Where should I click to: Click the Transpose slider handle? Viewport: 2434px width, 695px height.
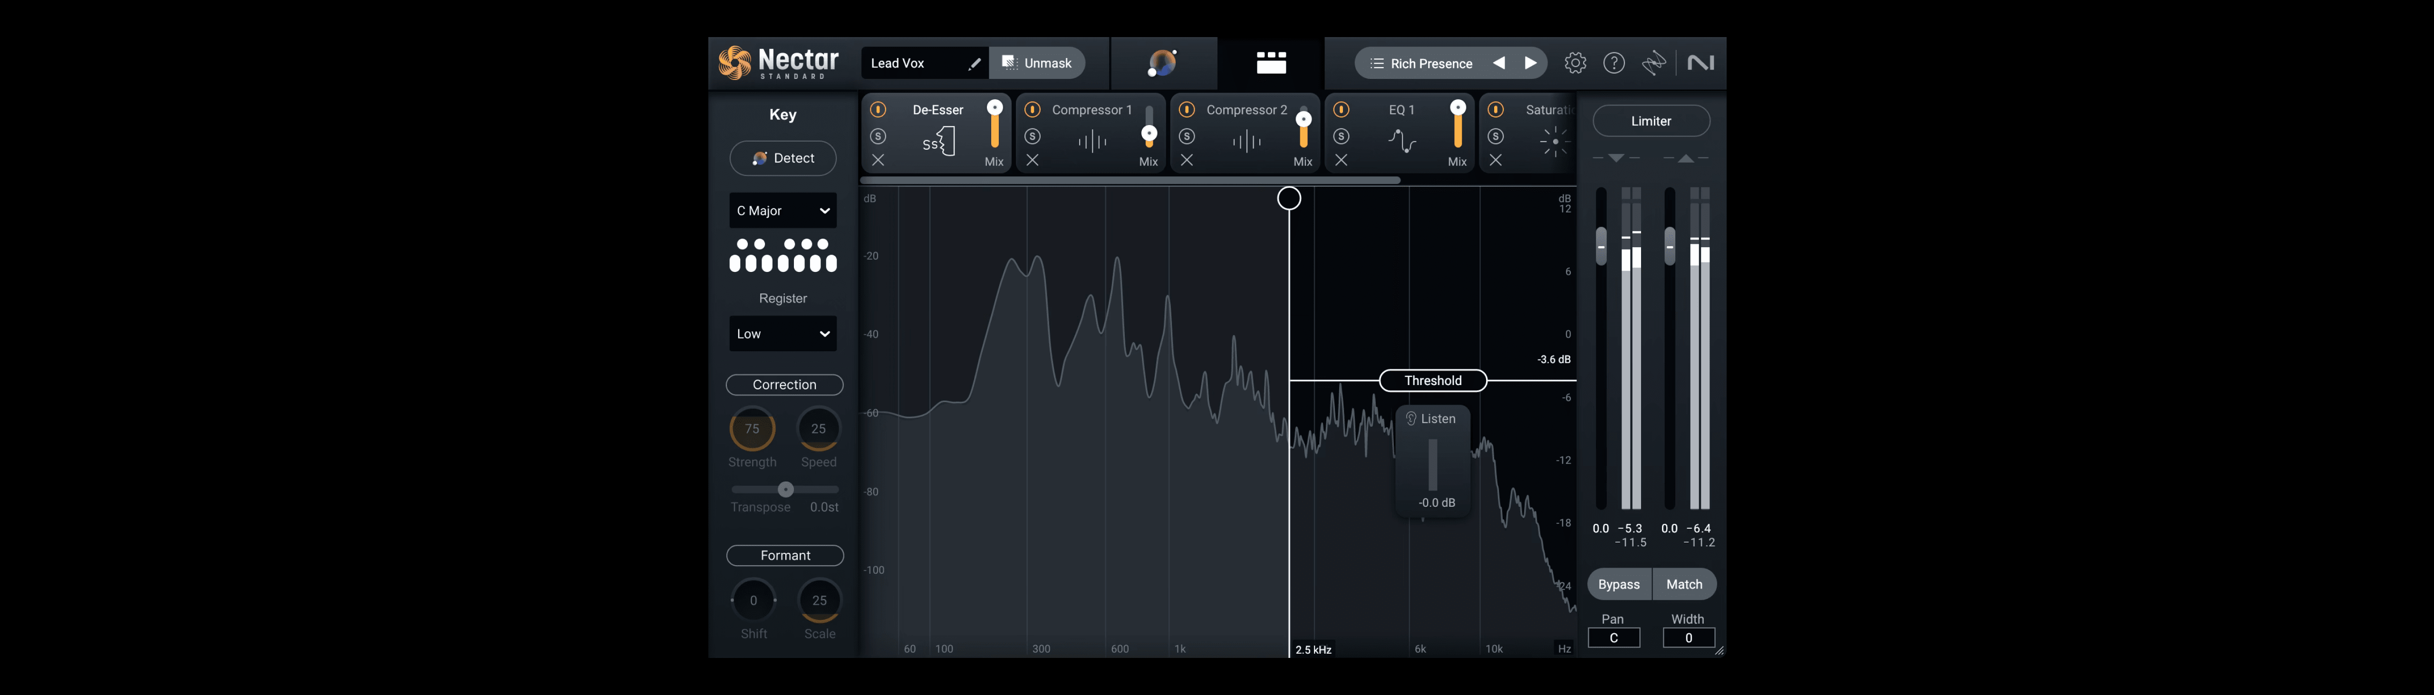785,489
